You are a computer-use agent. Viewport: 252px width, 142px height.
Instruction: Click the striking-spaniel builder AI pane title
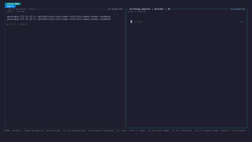click(150, 9)
